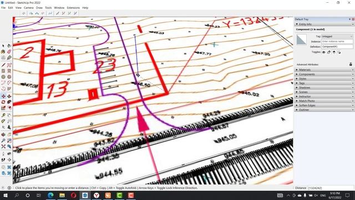Click the Distance measurements box
This screenshot has width=355, height=200.
(331, 188)
